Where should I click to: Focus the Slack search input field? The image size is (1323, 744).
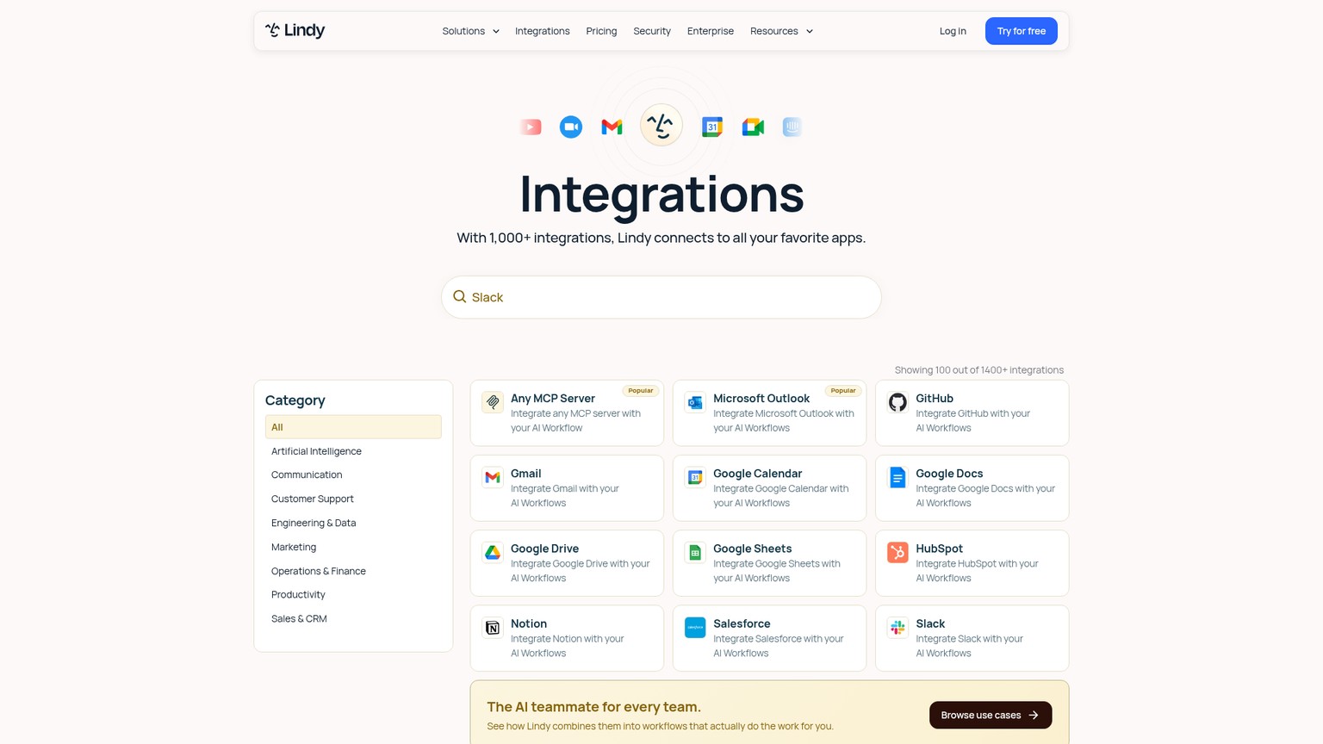click(661, 297)
